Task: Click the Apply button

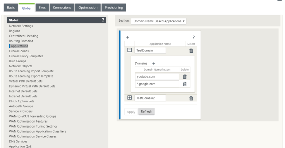Action: [x=131, y=112]
